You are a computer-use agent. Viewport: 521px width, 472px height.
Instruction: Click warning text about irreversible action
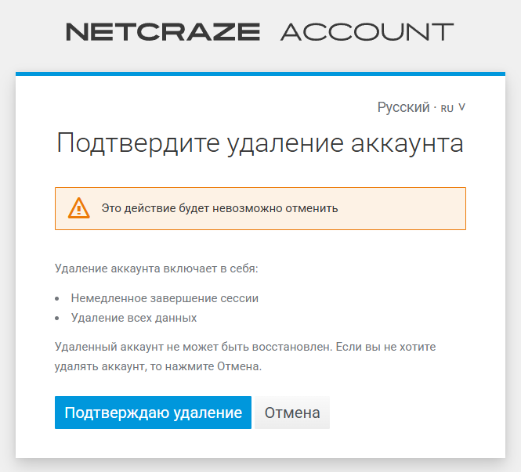click(x=219, y=209)
